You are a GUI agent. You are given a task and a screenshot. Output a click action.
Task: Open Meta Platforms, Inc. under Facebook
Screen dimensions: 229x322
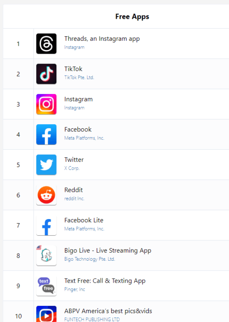click(84, 138)
